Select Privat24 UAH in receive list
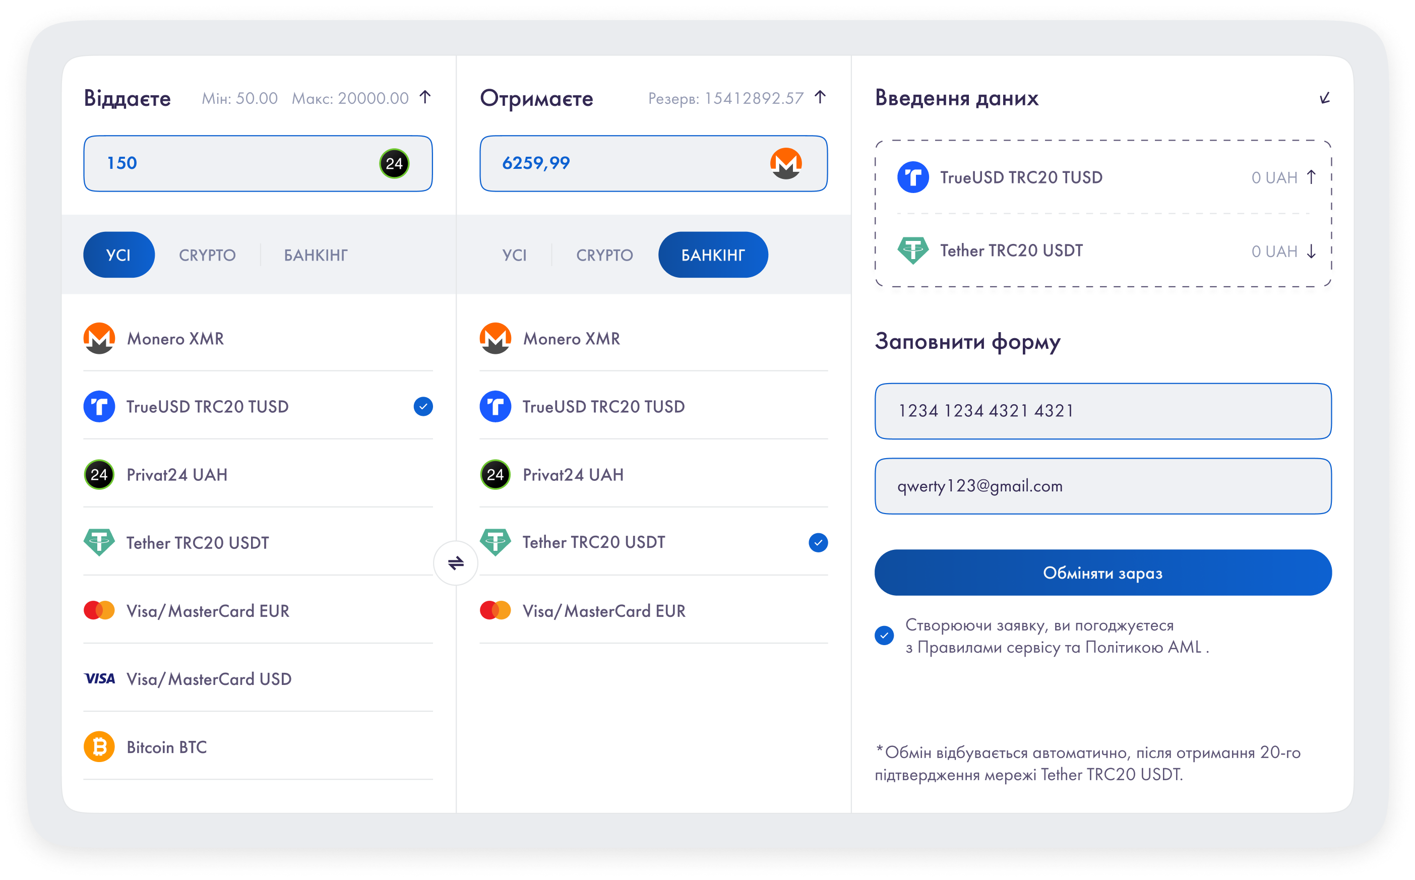 pyautogui.click(x=573, y=475)
